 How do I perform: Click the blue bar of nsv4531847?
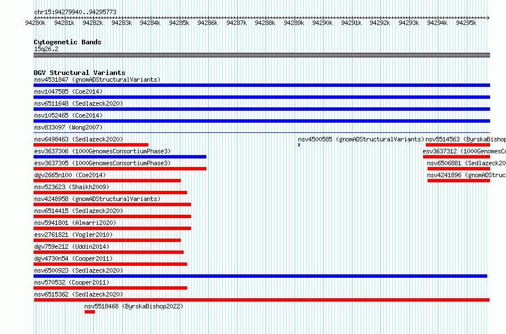coord(262,85)
